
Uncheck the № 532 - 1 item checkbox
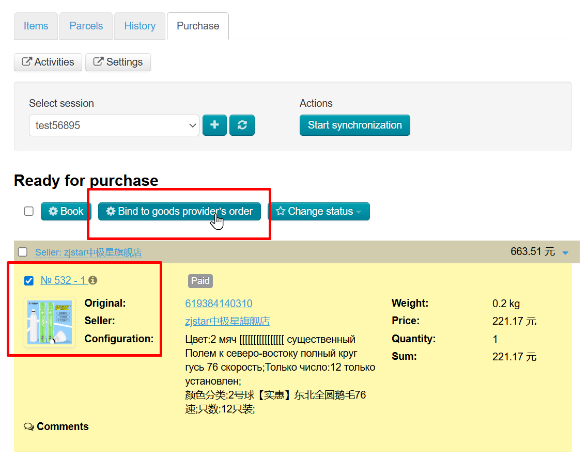(x=29, y=281)
